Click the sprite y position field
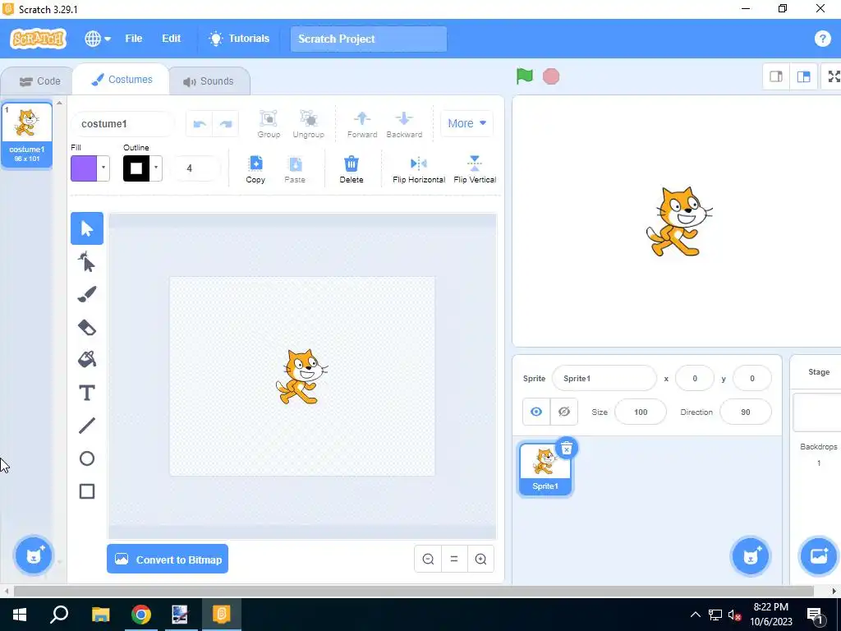The width and height of the screenshot is (841, 631). click(752, 378)
